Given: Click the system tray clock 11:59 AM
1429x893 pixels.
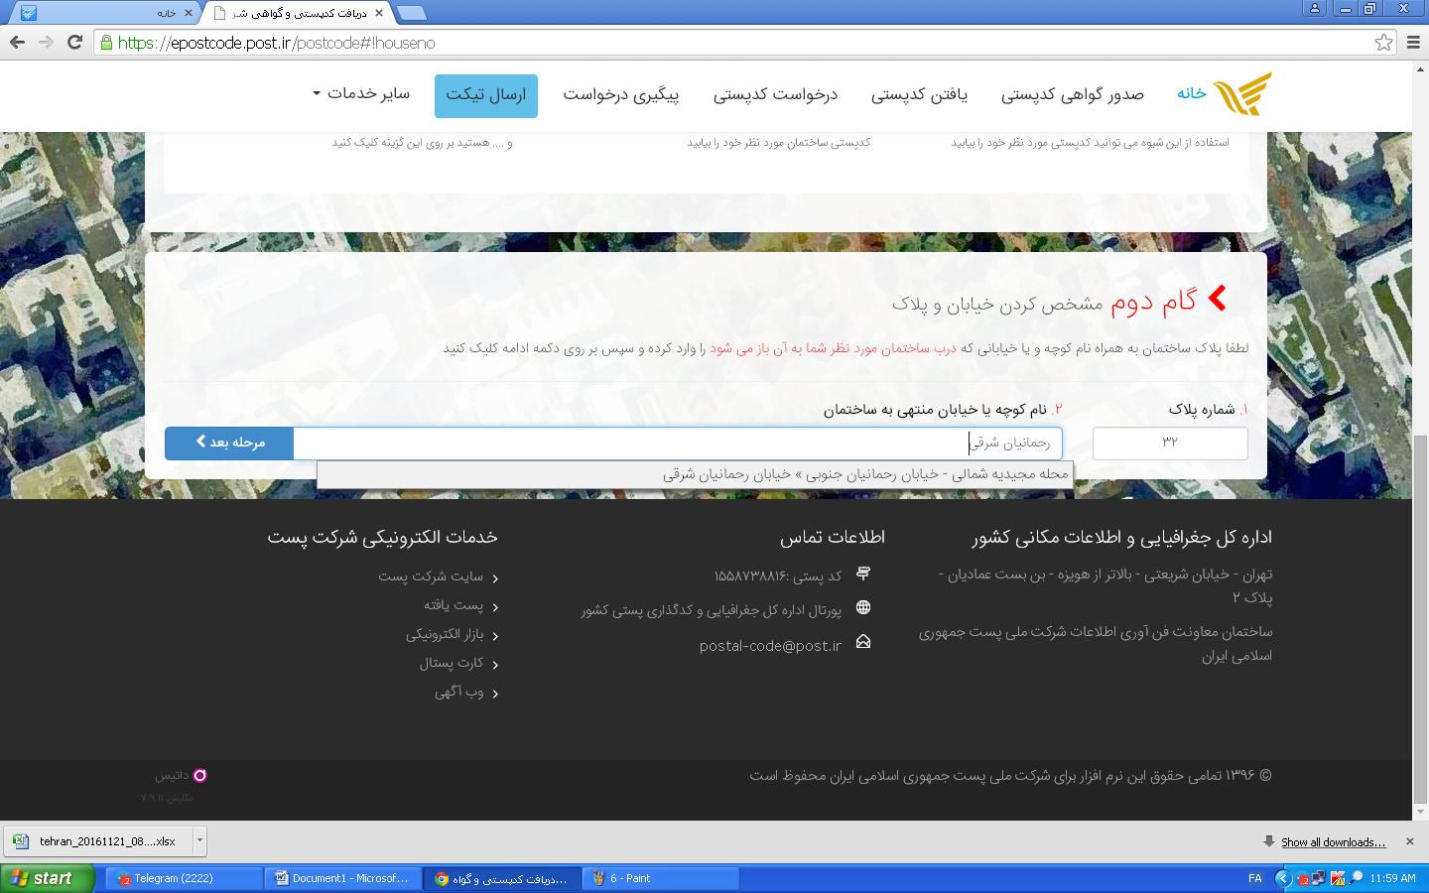Looking at the screenshot, I should click(1392, 878).
